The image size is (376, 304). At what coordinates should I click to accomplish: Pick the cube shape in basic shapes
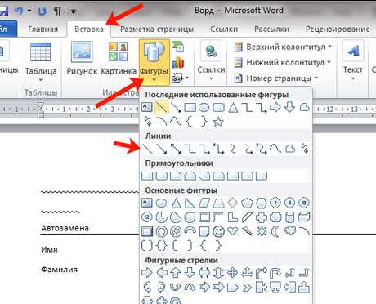[x=304, y=217]
